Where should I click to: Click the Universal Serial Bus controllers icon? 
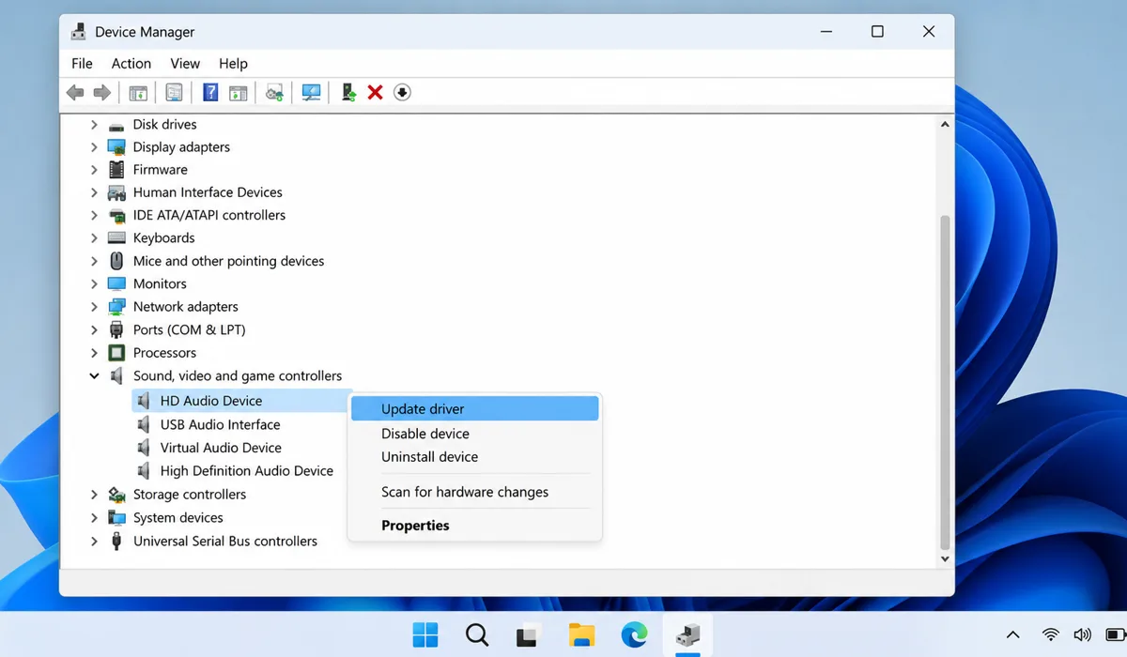click(x=116, y=542)
